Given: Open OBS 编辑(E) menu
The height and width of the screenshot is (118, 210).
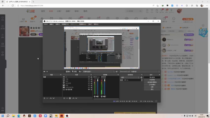Looking at the screenshot, I should tap(51, 24).
